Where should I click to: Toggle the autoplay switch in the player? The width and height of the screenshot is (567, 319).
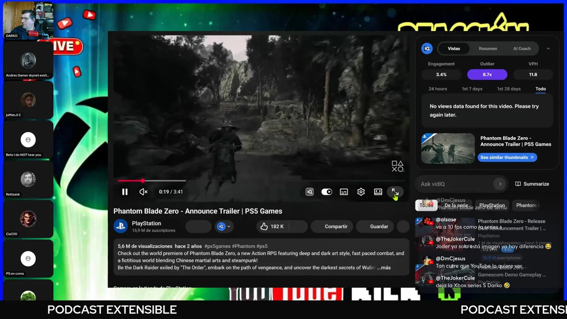point(326,192)
